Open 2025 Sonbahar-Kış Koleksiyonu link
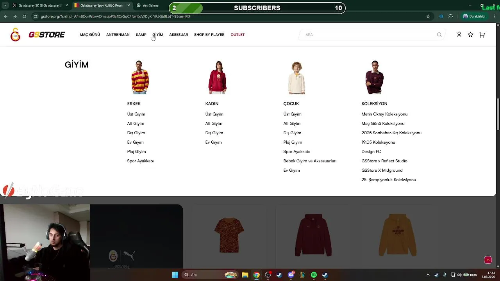The height and width of the screenshot is (281, 500). pos(391,133)
